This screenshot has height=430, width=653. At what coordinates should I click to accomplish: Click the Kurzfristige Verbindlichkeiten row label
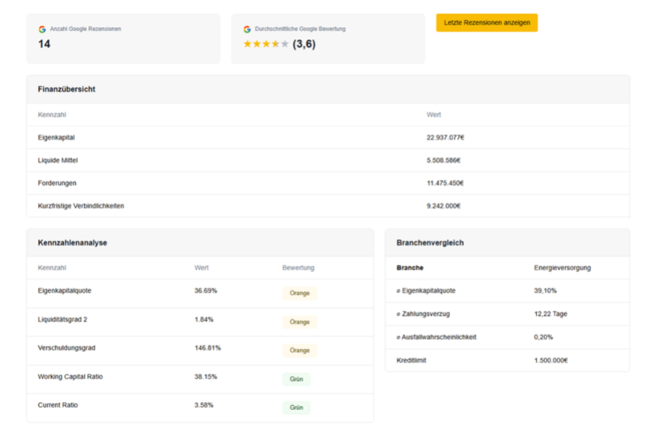point(81,206)
